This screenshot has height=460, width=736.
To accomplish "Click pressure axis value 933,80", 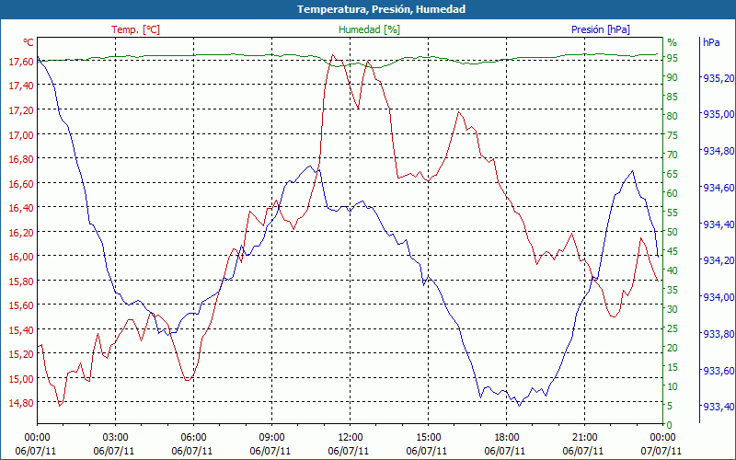I will 719,334.
